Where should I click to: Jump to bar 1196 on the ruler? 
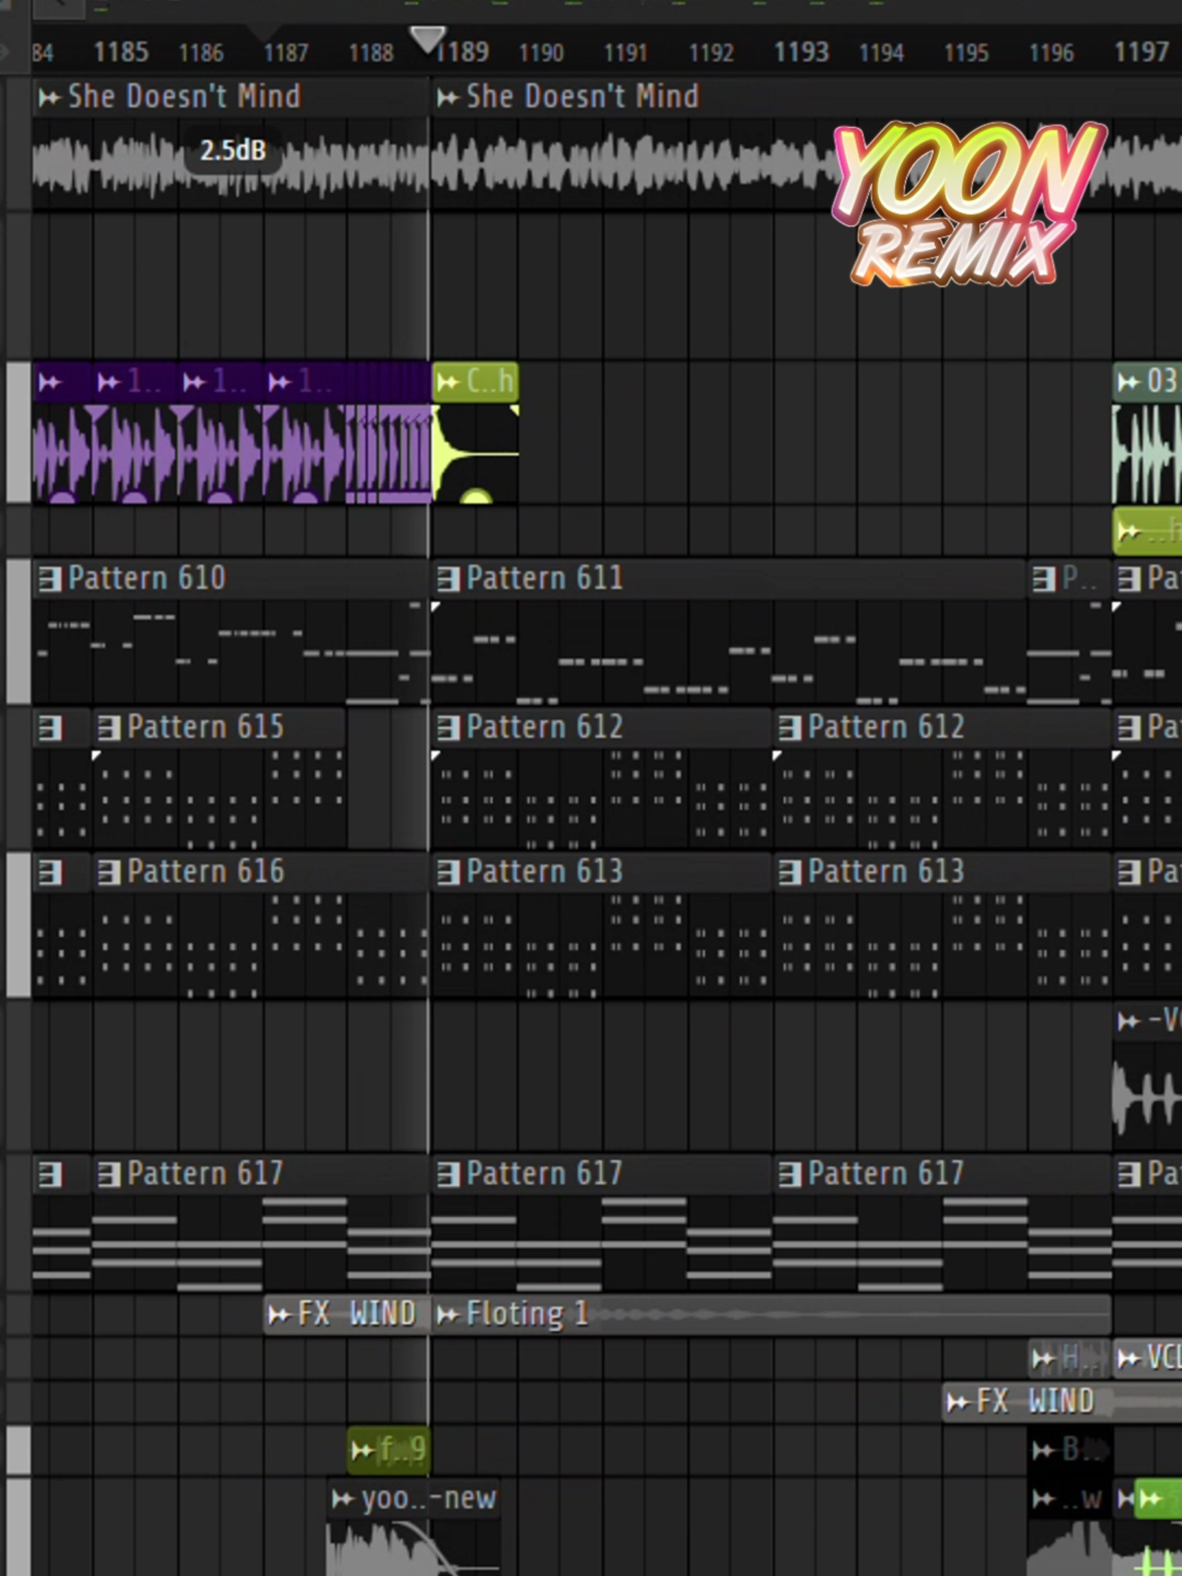[1051, 53]
